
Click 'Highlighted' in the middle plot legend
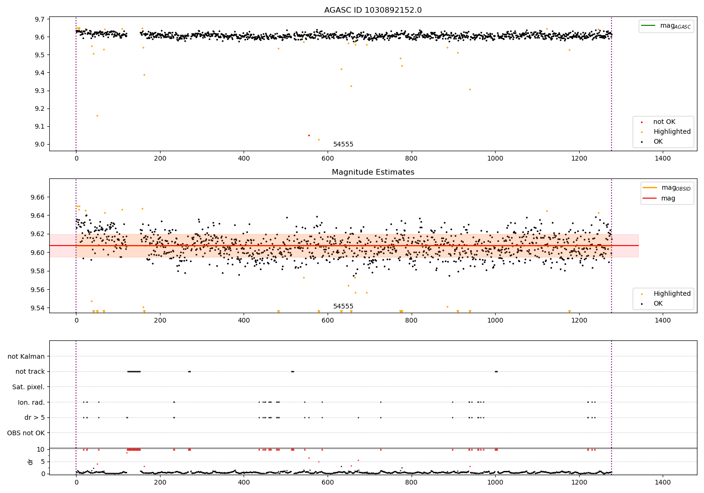(666, 294)
